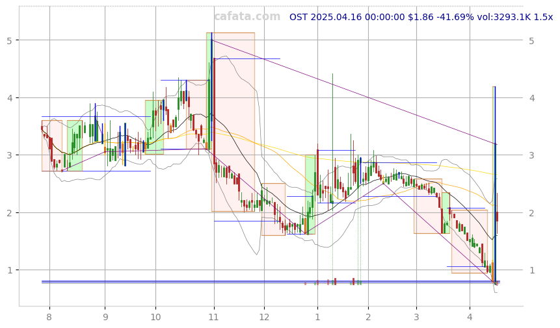Click the right y-axis price label 5
Image resolution: width=560 pixels, height=328 pixels.
532,41
